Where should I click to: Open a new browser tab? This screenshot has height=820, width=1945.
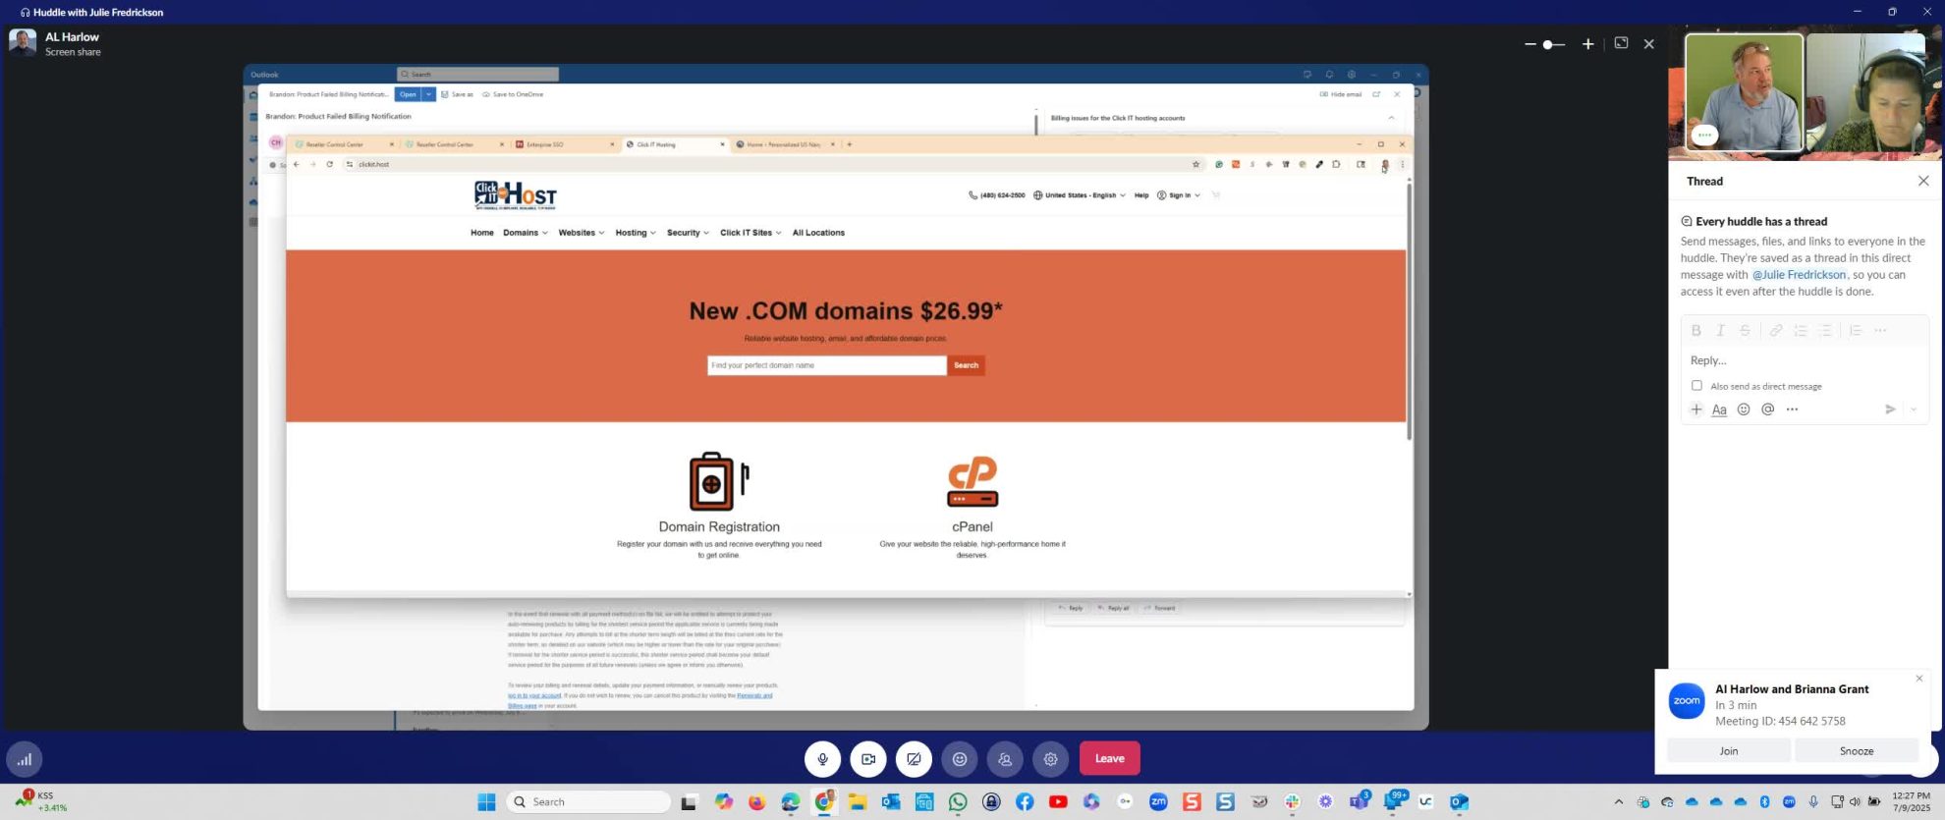[x=850, y=144]
